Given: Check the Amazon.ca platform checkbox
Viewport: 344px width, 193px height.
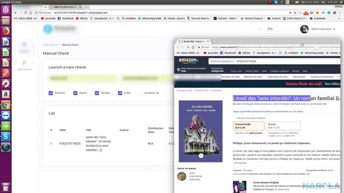Looking at the screenshot, I should coord(140,93).
